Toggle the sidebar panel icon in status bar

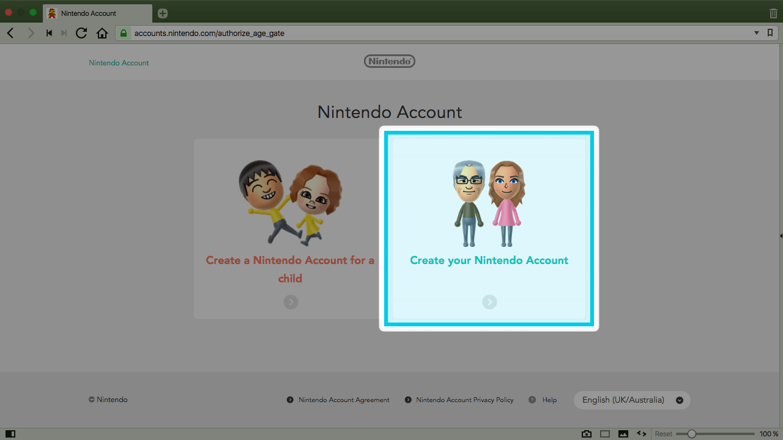coord(10,434)
